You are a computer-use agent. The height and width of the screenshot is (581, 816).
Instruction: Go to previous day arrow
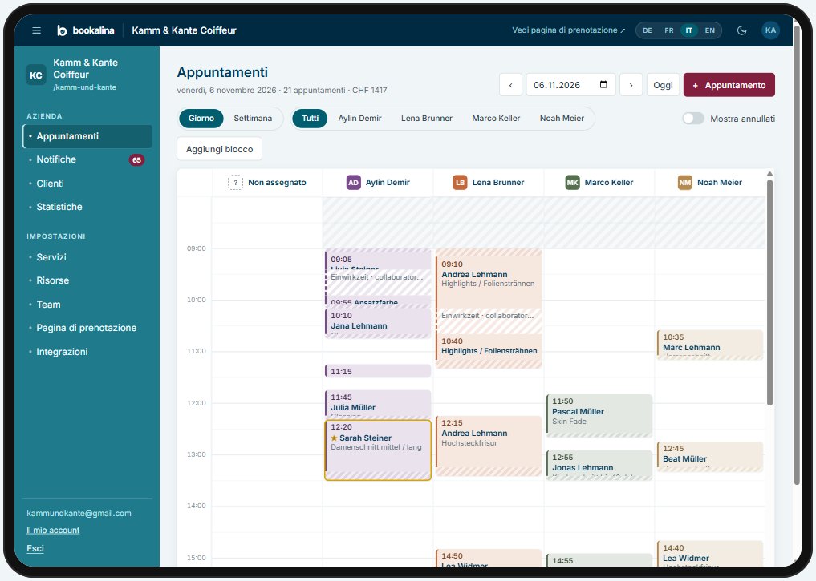tap(510, 85)
